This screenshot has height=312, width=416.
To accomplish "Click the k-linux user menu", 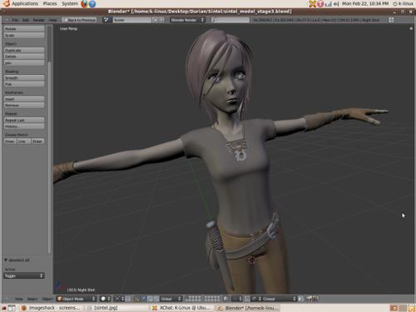I will [404, 3].
